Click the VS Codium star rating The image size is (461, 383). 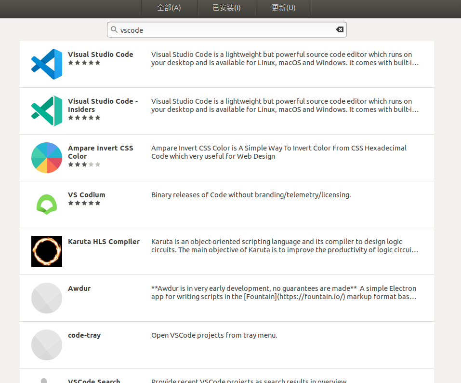(x=84, y=203)
